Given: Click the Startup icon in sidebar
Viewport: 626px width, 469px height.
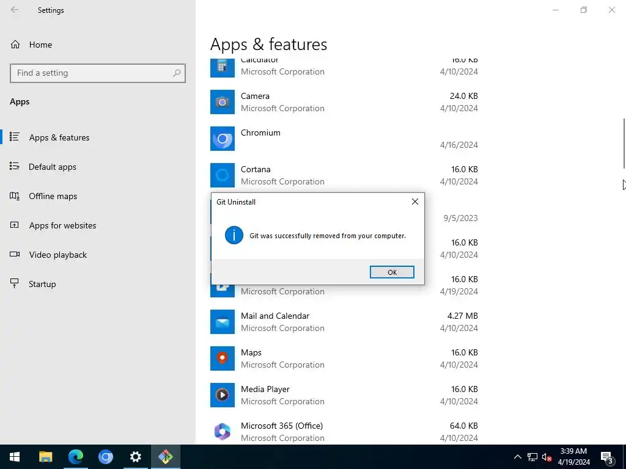Looking at the screenshot, I should click(x=15, y=283).
